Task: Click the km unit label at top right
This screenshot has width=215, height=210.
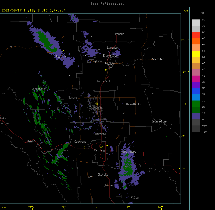Action: 186,10
